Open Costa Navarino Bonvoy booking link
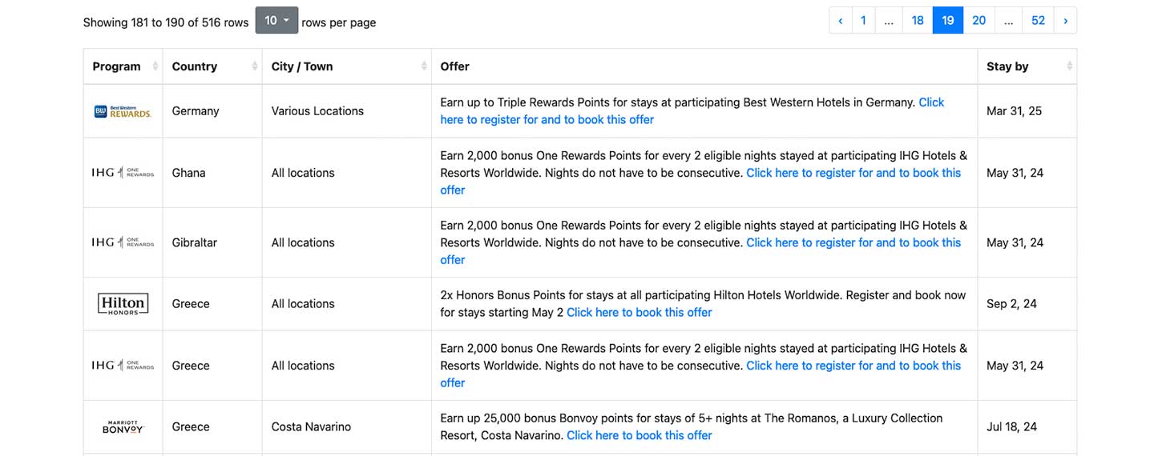Screen dimensions: 1154x456 [x=639, y=436]
